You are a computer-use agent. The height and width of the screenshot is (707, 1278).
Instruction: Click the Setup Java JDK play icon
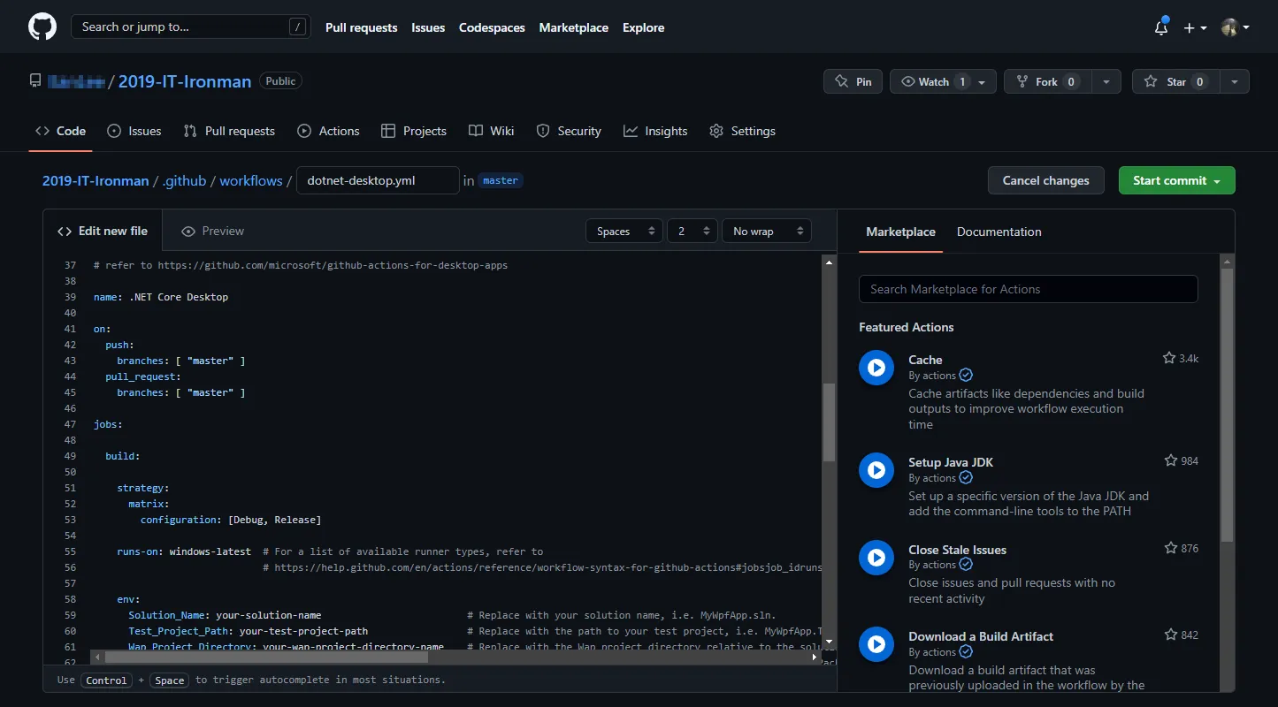(876, 470)
